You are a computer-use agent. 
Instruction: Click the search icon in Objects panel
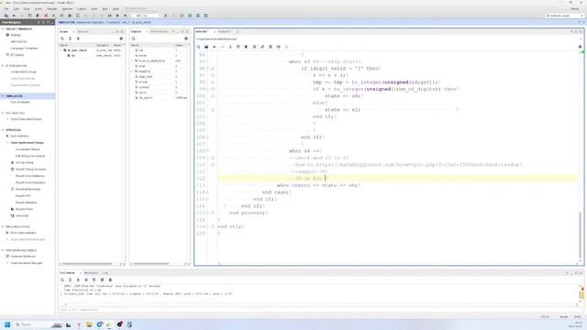pyautogui.click(x=133, y=38)
